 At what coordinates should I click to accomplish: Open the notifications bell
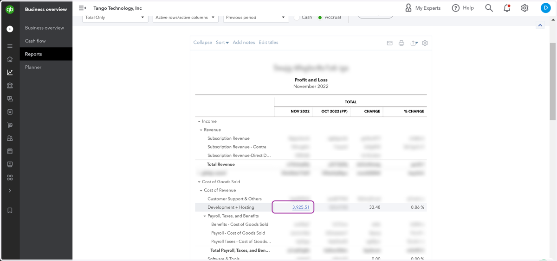507,8
